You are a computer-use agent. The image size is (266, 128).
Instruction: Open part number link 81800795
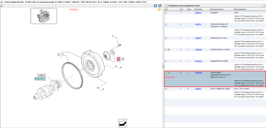coord(198,49)
